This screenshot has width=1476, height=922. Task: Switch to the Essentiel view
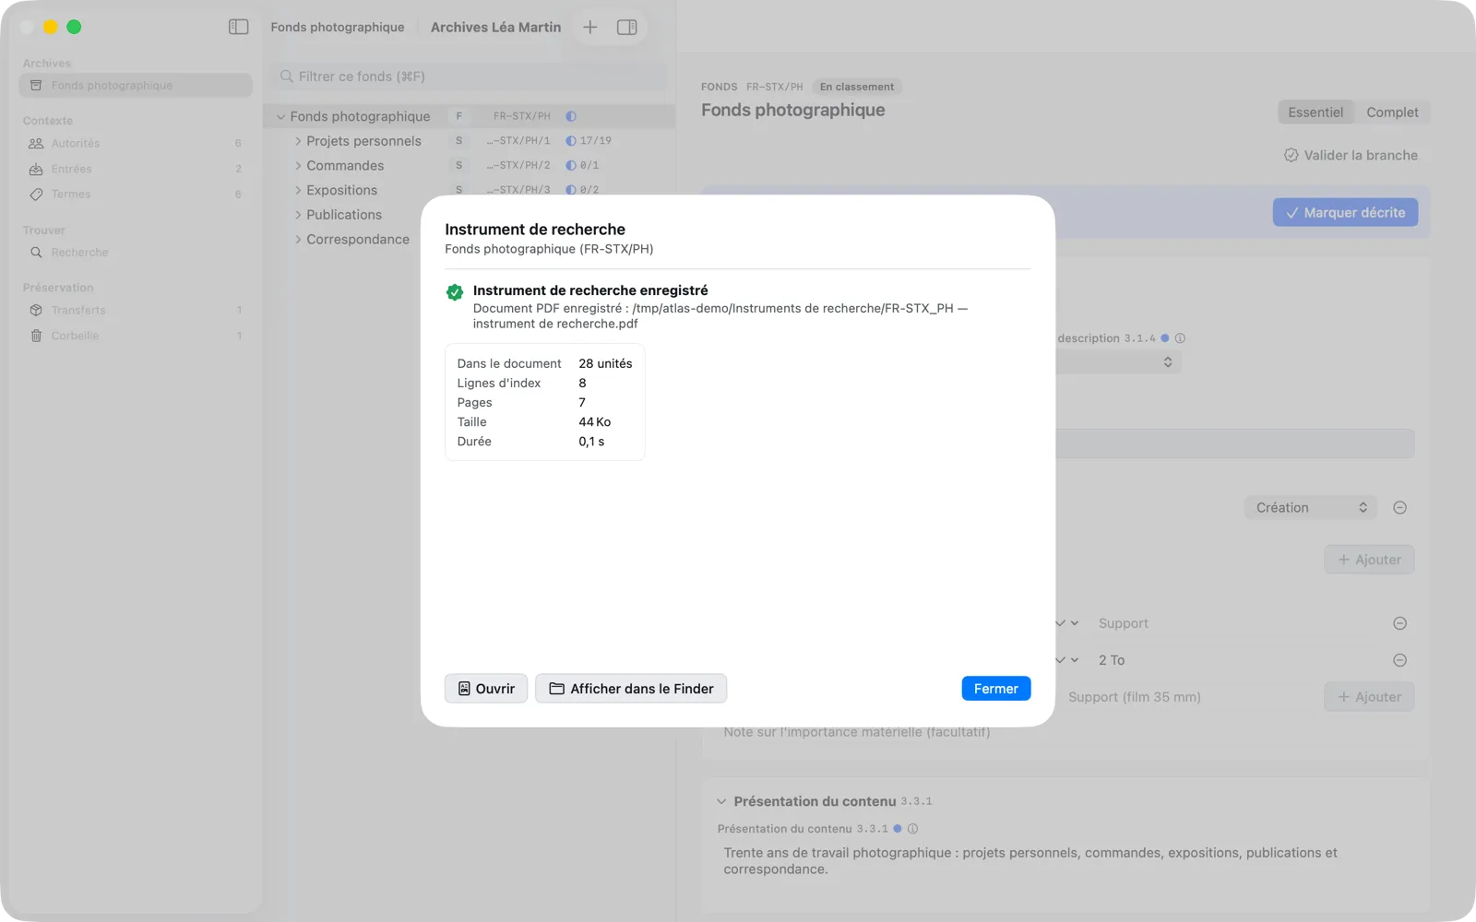pos(1315,112)
